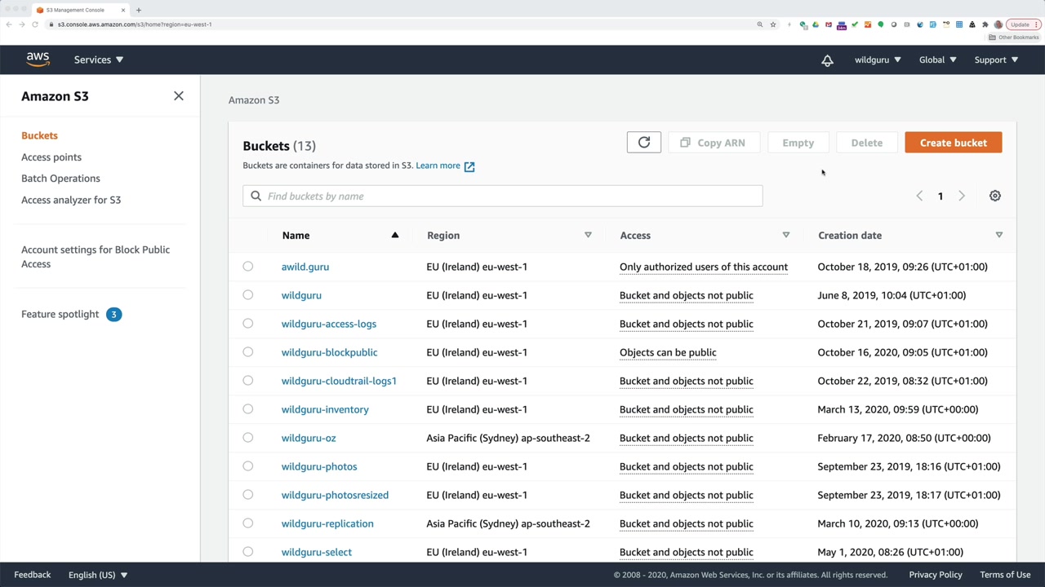Open the notifications bell icon
Viewport: 1045px width, 587px height.
827,60
